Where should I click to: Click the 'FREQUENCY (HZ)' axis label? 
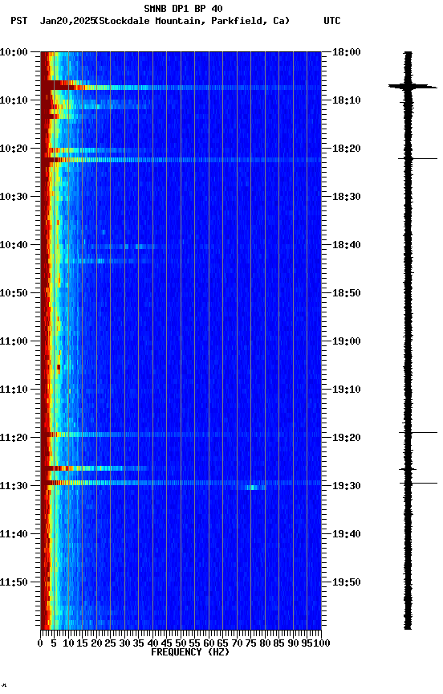point(190,652)
